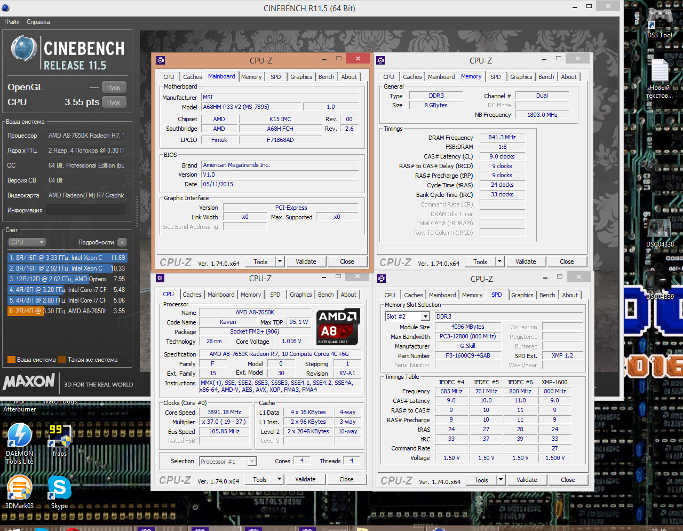This screenshot has width=683, height=531.
Task: Open the Mainboard tab in the Memory CPU-Z window
Action: pyautogui.click(x=441, y=77)
